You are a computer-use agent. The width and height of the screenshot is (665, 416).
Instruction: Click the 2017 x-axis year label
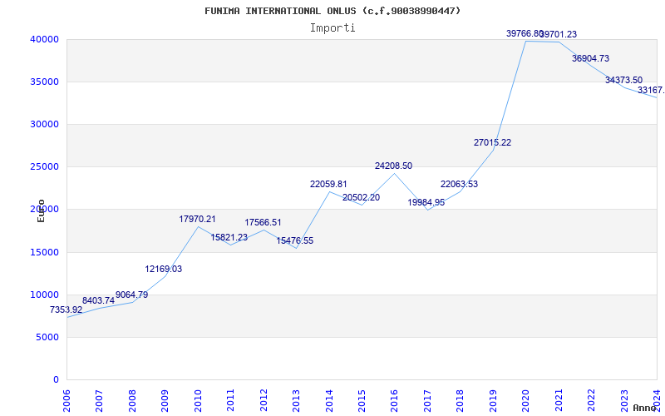427,400
